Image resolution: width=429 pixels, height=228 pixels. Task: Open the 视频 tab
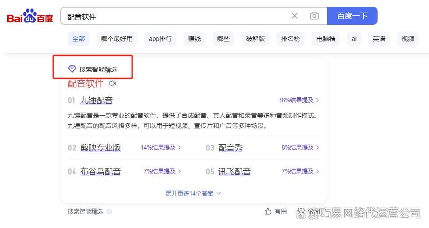click(408, 39)
